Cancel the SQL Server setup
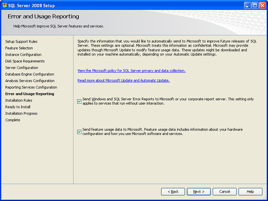This screenshot has height=201, width=268. pyautogui.click(x=225, y=192)
